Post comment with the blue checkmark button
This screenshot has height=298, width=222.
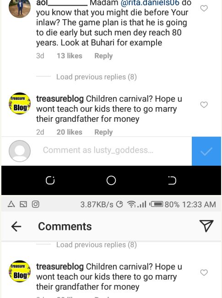click(206, 151)
